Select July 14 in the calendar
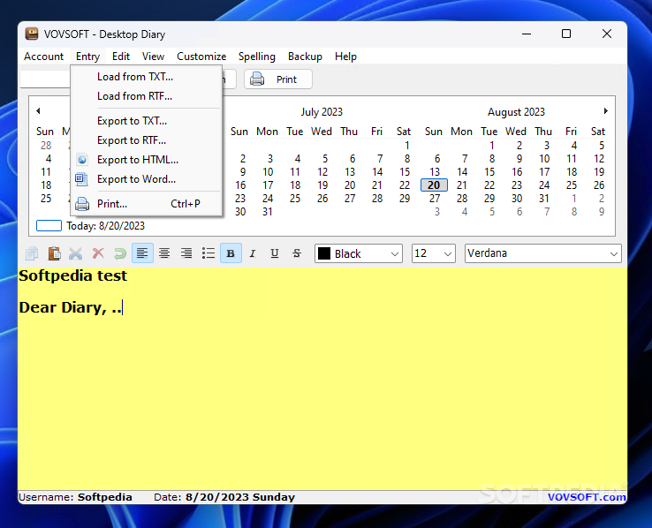Screen dimensions: 652x528 tap(377, 172)
